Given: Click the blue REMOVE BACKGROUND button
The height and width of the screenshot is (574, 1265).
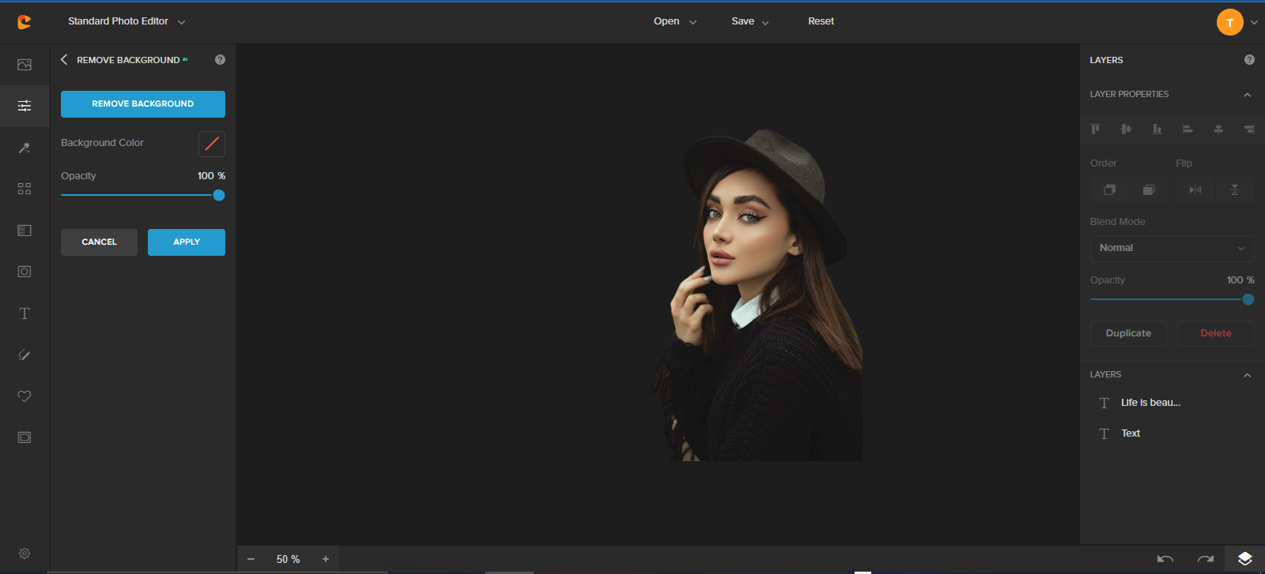Looking at the screenshot, I should 143,104.
